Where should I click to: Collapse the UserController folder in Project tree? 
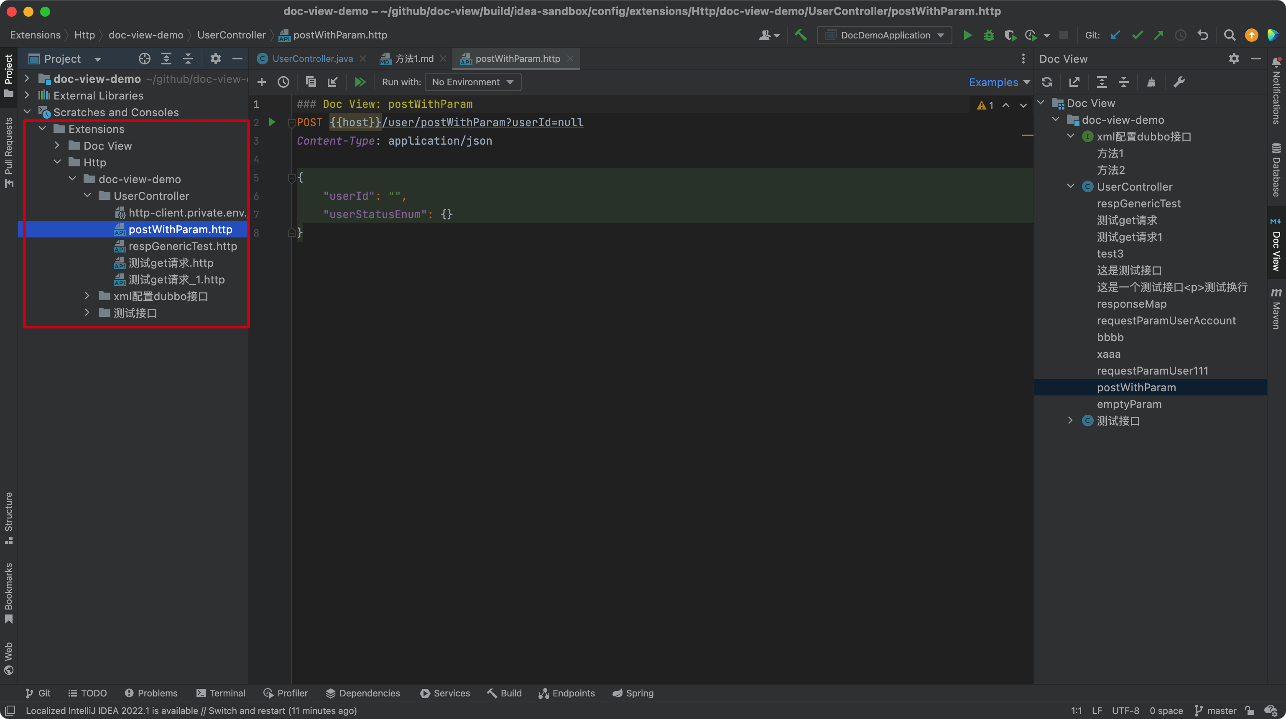click(x=88, y=196)
